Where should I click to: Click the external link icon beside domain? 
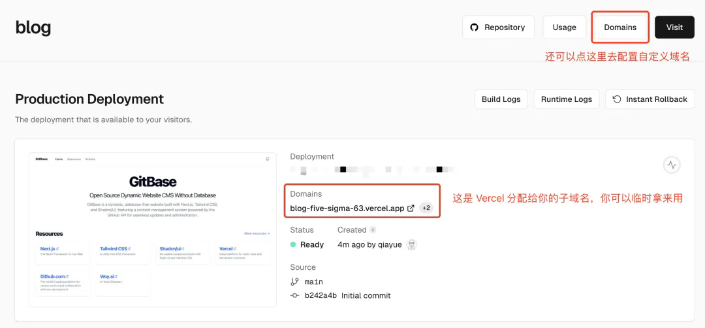[411, 208]
